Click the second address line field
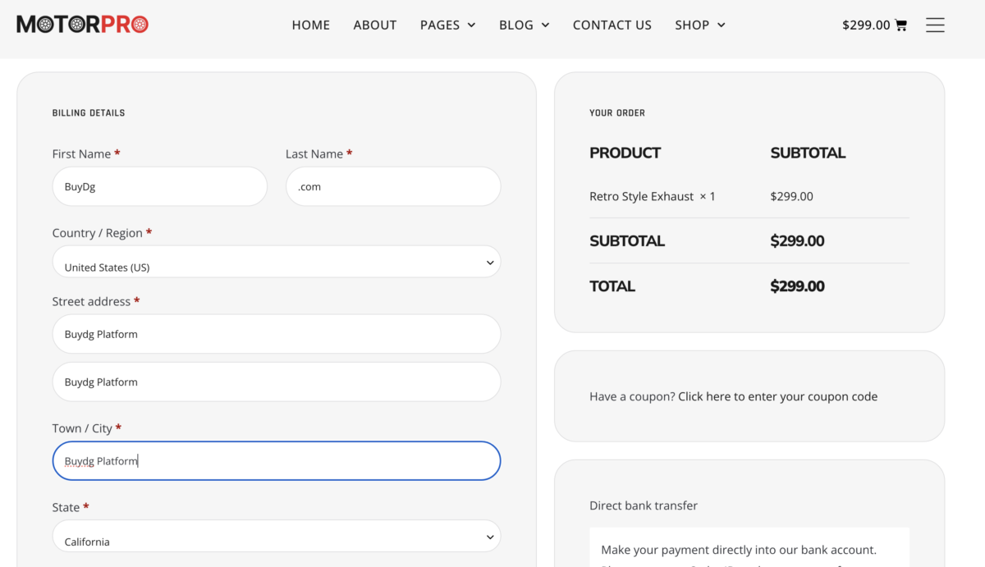This screenshot has width=985, height=567. click(277, 382)
